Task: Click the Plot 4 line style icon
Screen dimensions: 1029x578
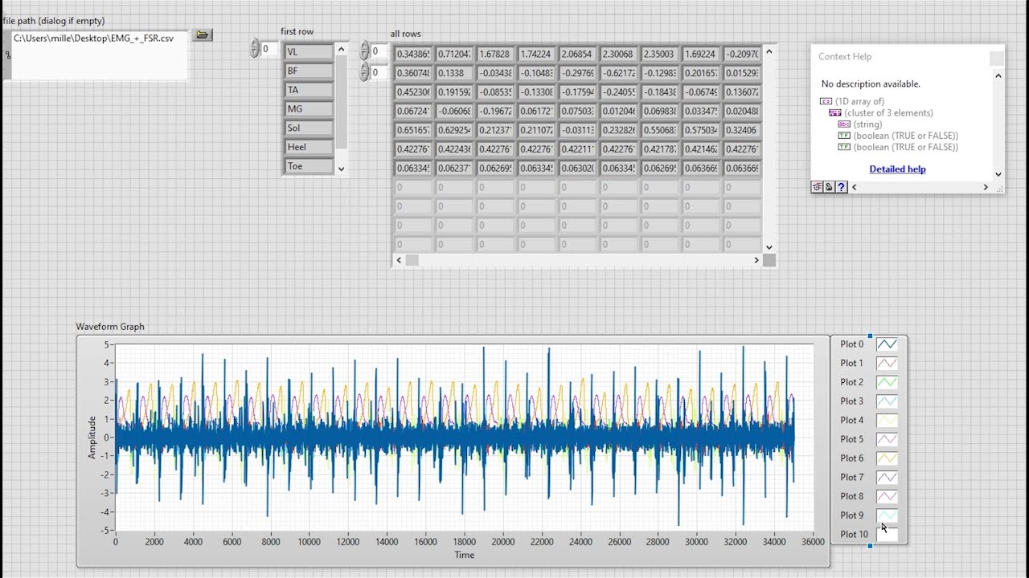Action: [887, 421]
